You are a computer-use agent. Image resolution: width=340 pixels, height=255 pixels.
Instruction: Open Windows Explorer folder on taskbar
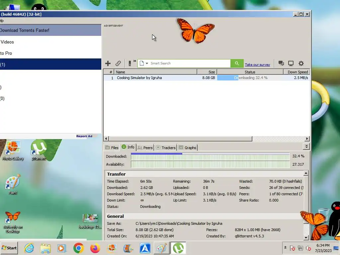tap(45, 248)
